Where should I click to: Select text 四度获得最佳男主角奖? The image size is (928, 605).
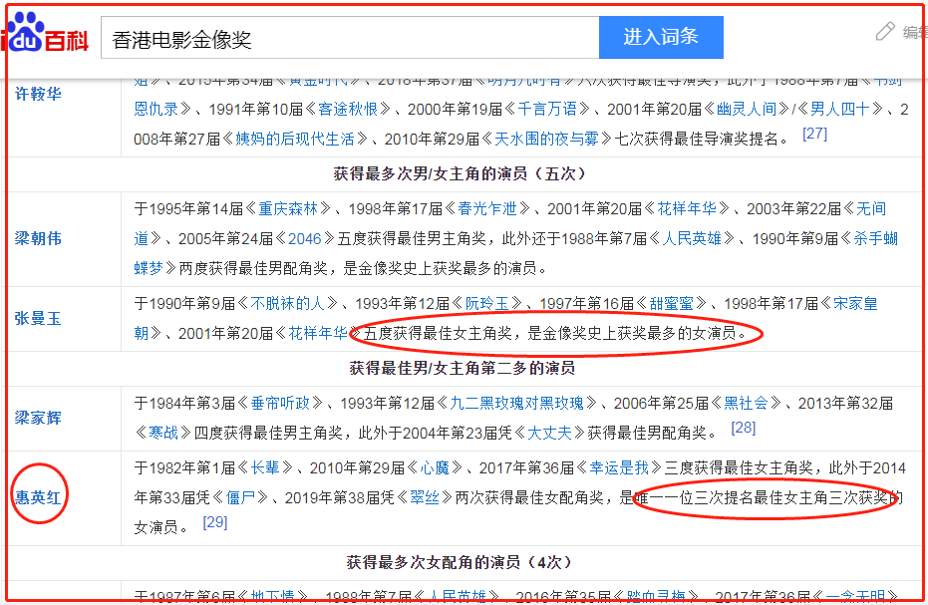pos(268,434)
